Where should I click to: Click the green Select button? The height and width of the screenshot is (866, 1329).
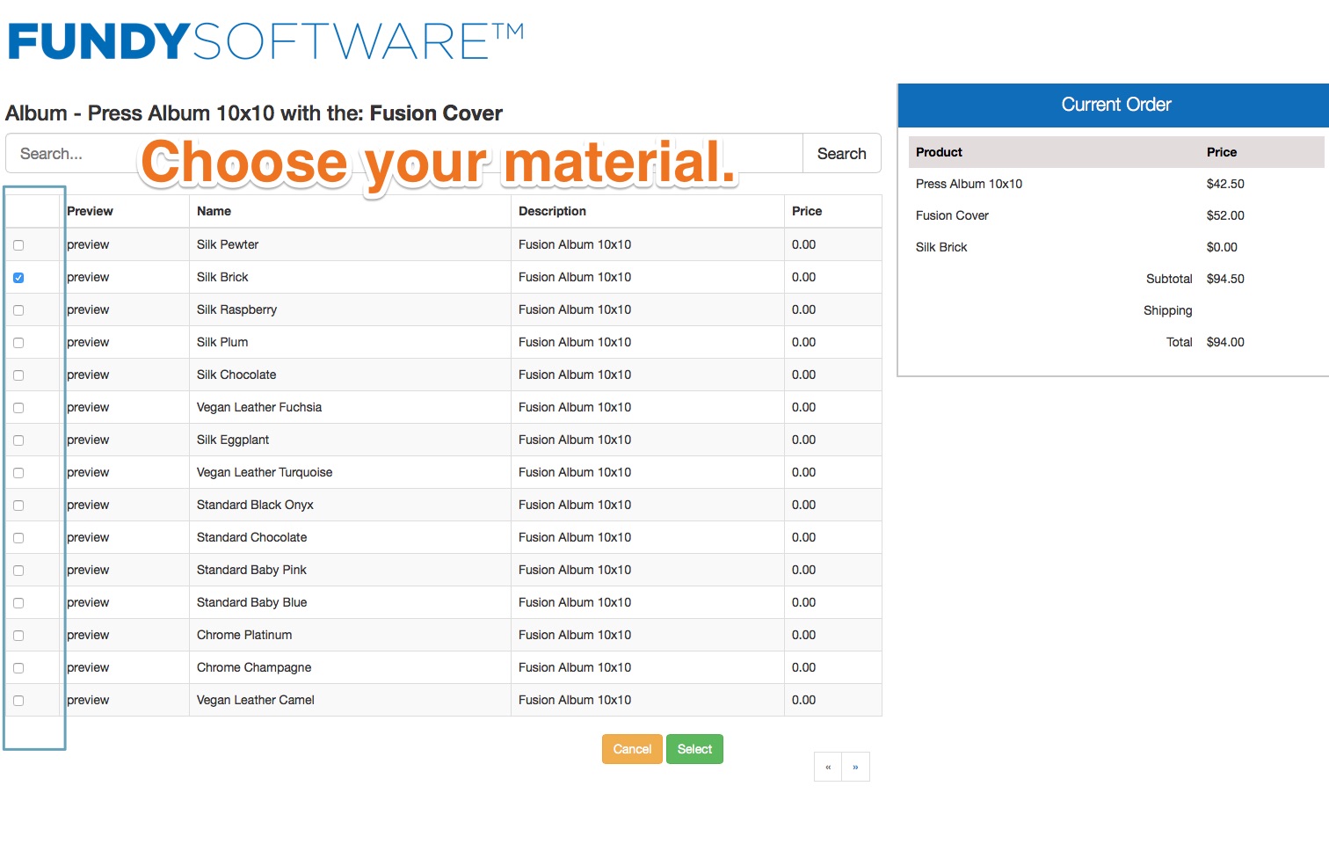694,749
